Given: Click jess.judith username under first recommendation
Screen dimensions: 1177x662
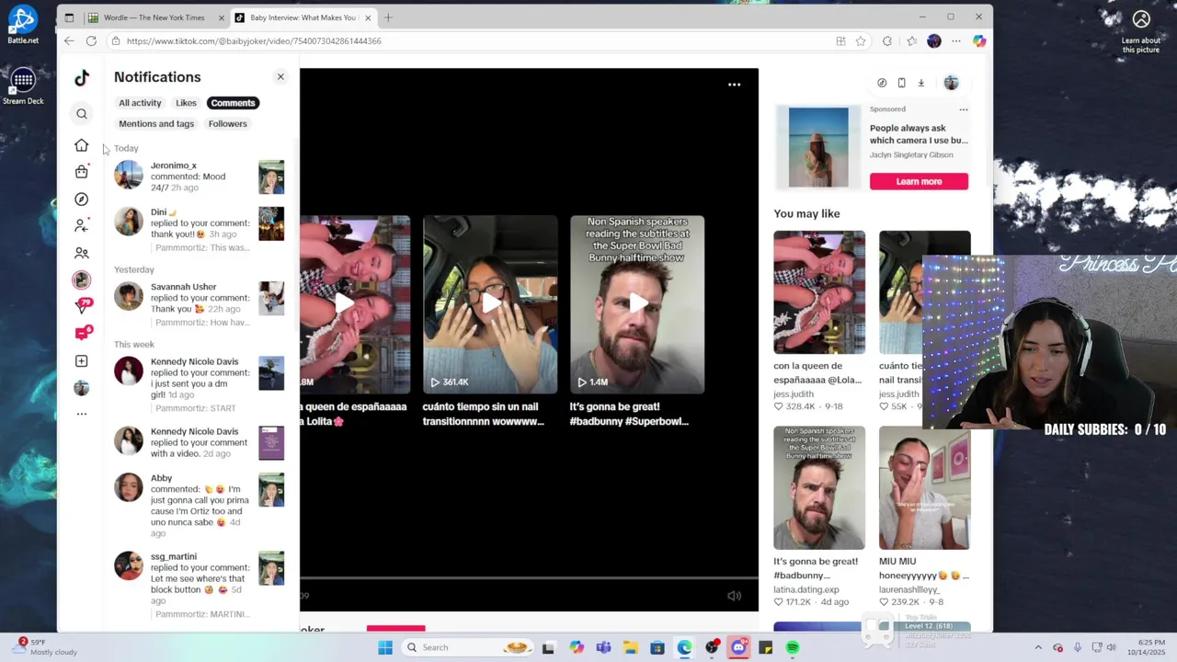Looking at the screenshot, I should (794, 394).
